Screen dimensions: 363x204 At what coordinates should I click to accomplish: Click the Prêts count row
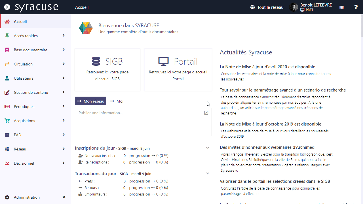click(123, 181)
